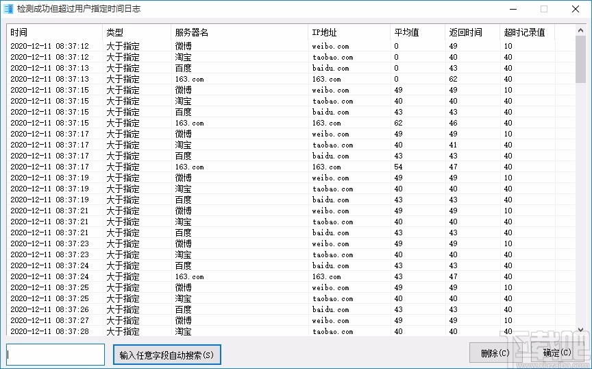592x369 pixels.
Task: Sort by the 超时记录值 column header
Action: (527, 32)
